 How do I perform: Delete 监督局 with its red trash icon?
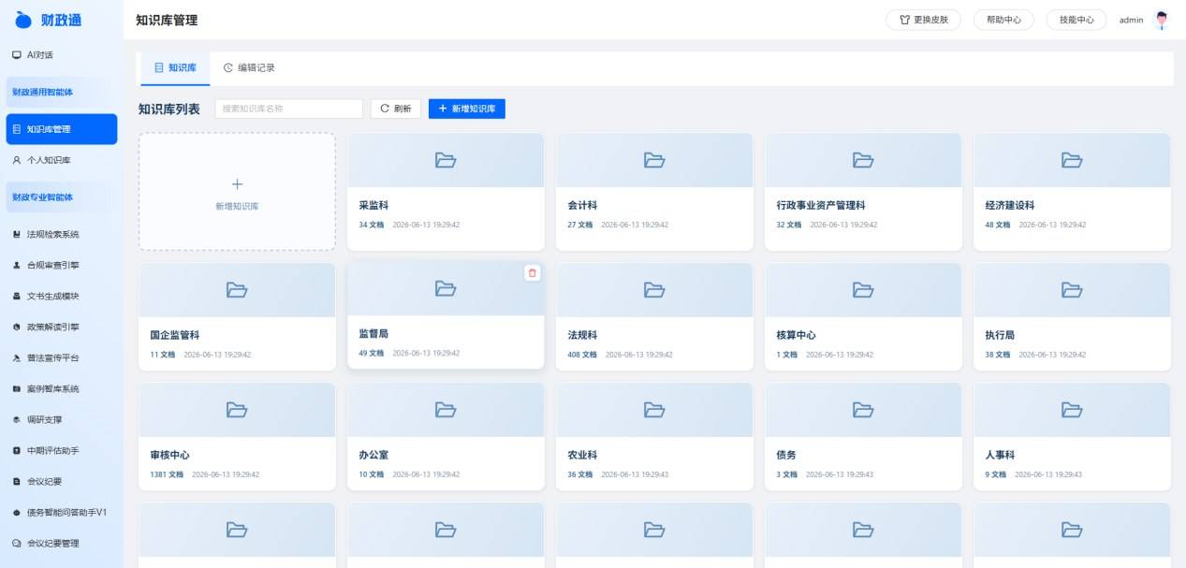coord(533,272)
